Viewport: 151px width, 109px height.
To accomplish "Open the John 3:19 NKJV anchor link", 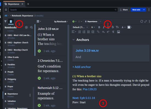I will (87, 51).
